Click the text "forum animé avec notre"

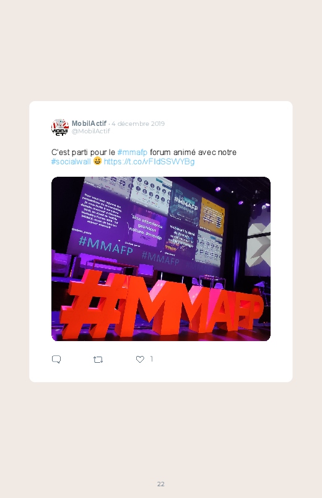tap(193, 152)
